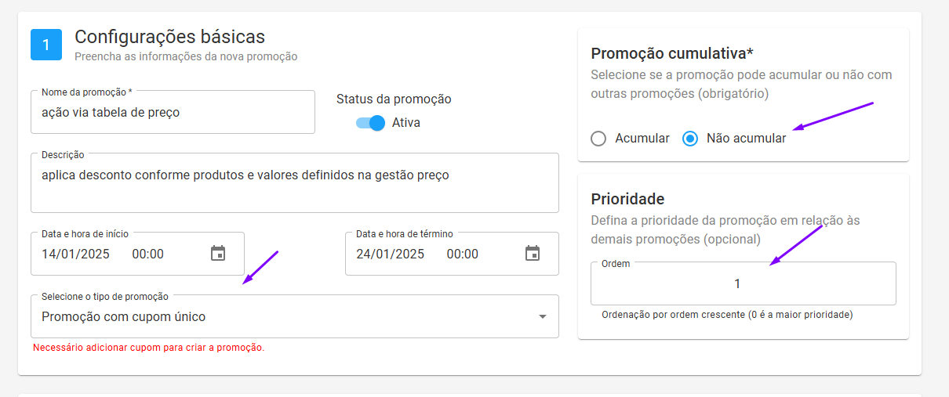Click the Ativa status label
The height and width of the screenshot is (397, 949).
[x=406, y=123]
